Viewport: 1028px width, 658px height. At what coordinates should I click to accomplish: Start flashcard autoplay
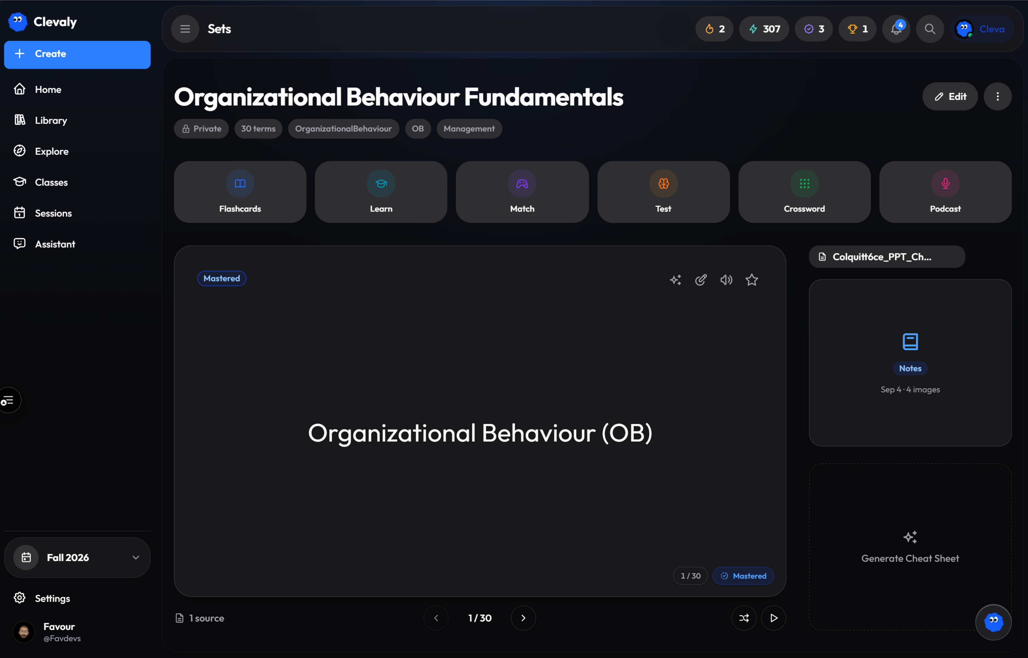[x=774, y=618]
